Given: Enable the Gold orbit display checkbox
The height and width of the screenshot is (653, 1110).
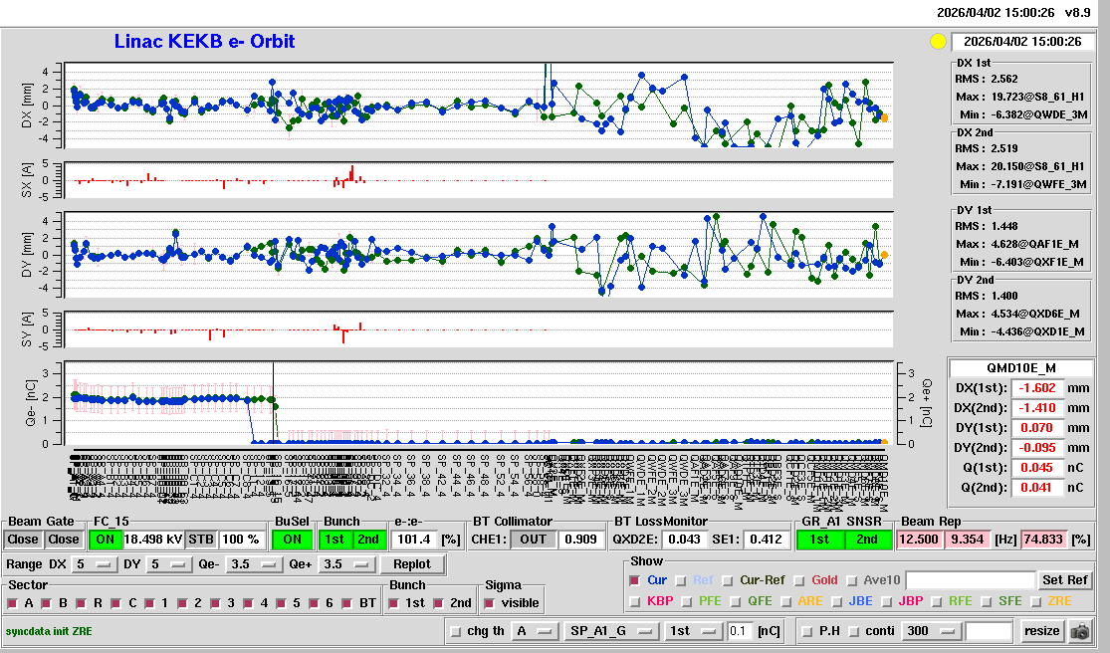Looking at the screenshot, I should [798, 580].
